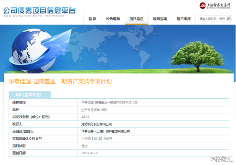The image size is (236, 165).
Task: Click the issuer 潍坊银行股份有限公司
Action: coord(96,124)
